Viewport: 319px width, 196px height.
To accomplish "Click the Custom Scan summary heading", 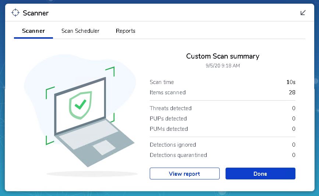I will pos(223,56).
